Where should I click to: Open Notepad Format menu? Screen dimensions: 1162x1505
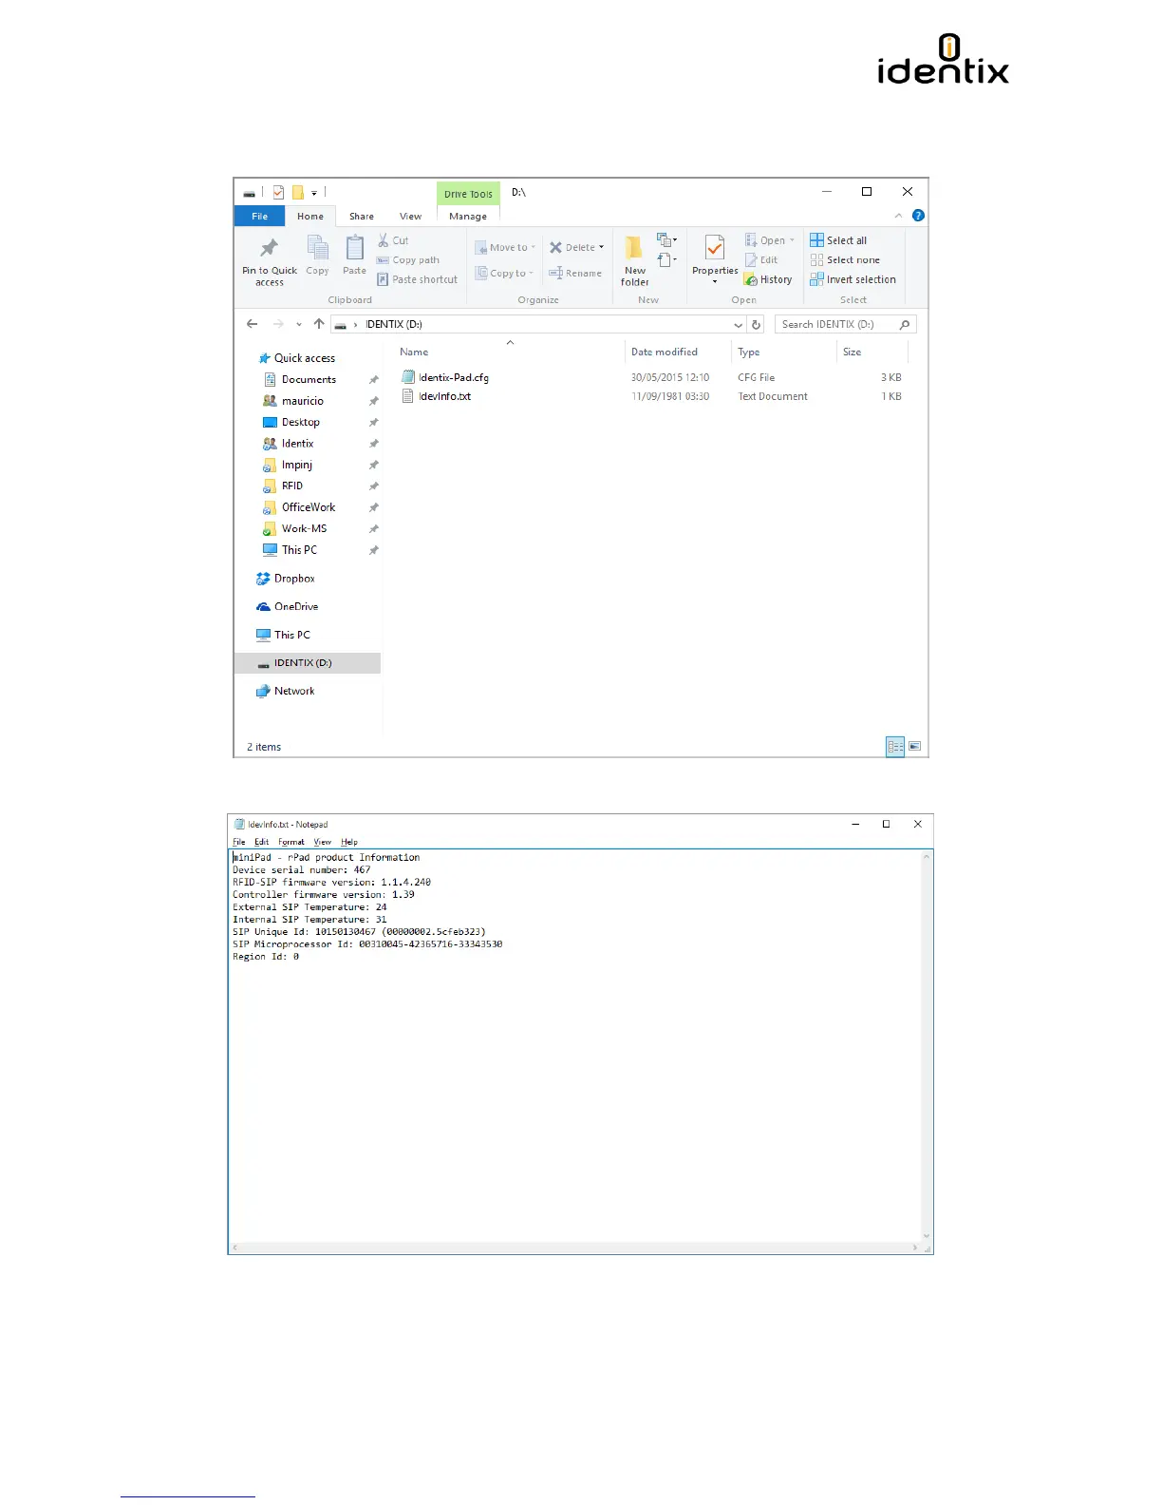pos(291,842)
